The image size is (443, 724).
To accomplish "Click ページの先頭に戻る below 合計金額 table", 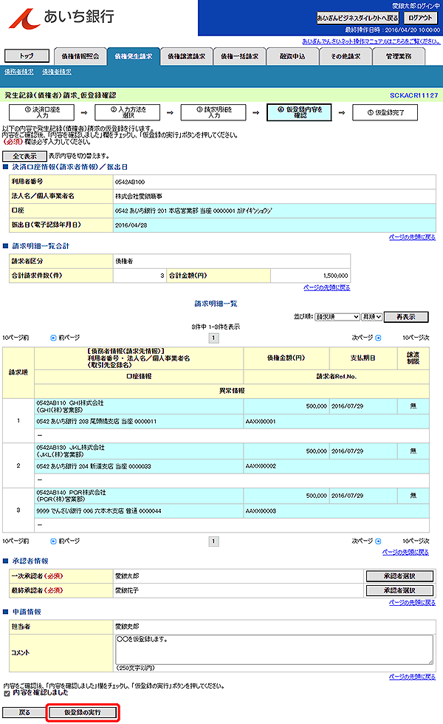I will tap(326, 287).
